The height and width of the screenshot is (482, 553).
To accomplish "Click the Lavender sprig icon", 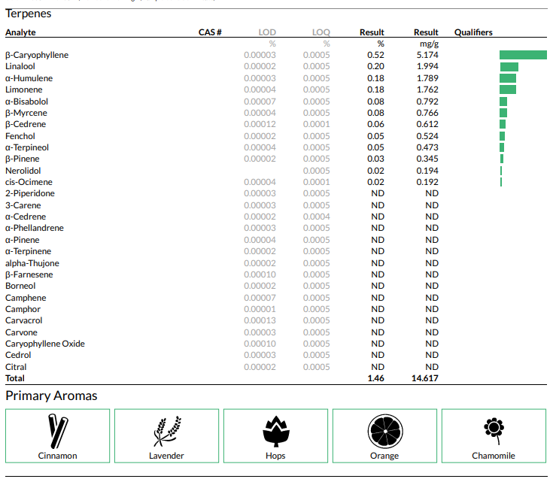I will 166,430.
